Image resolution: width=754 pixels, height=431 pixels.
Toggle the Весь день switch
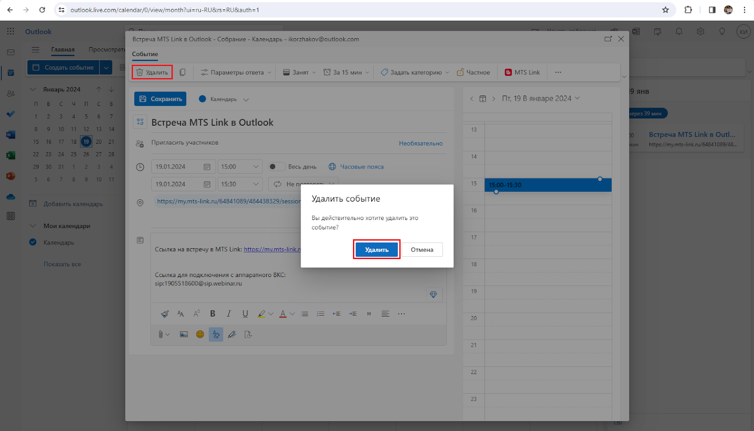click(277, 167)
